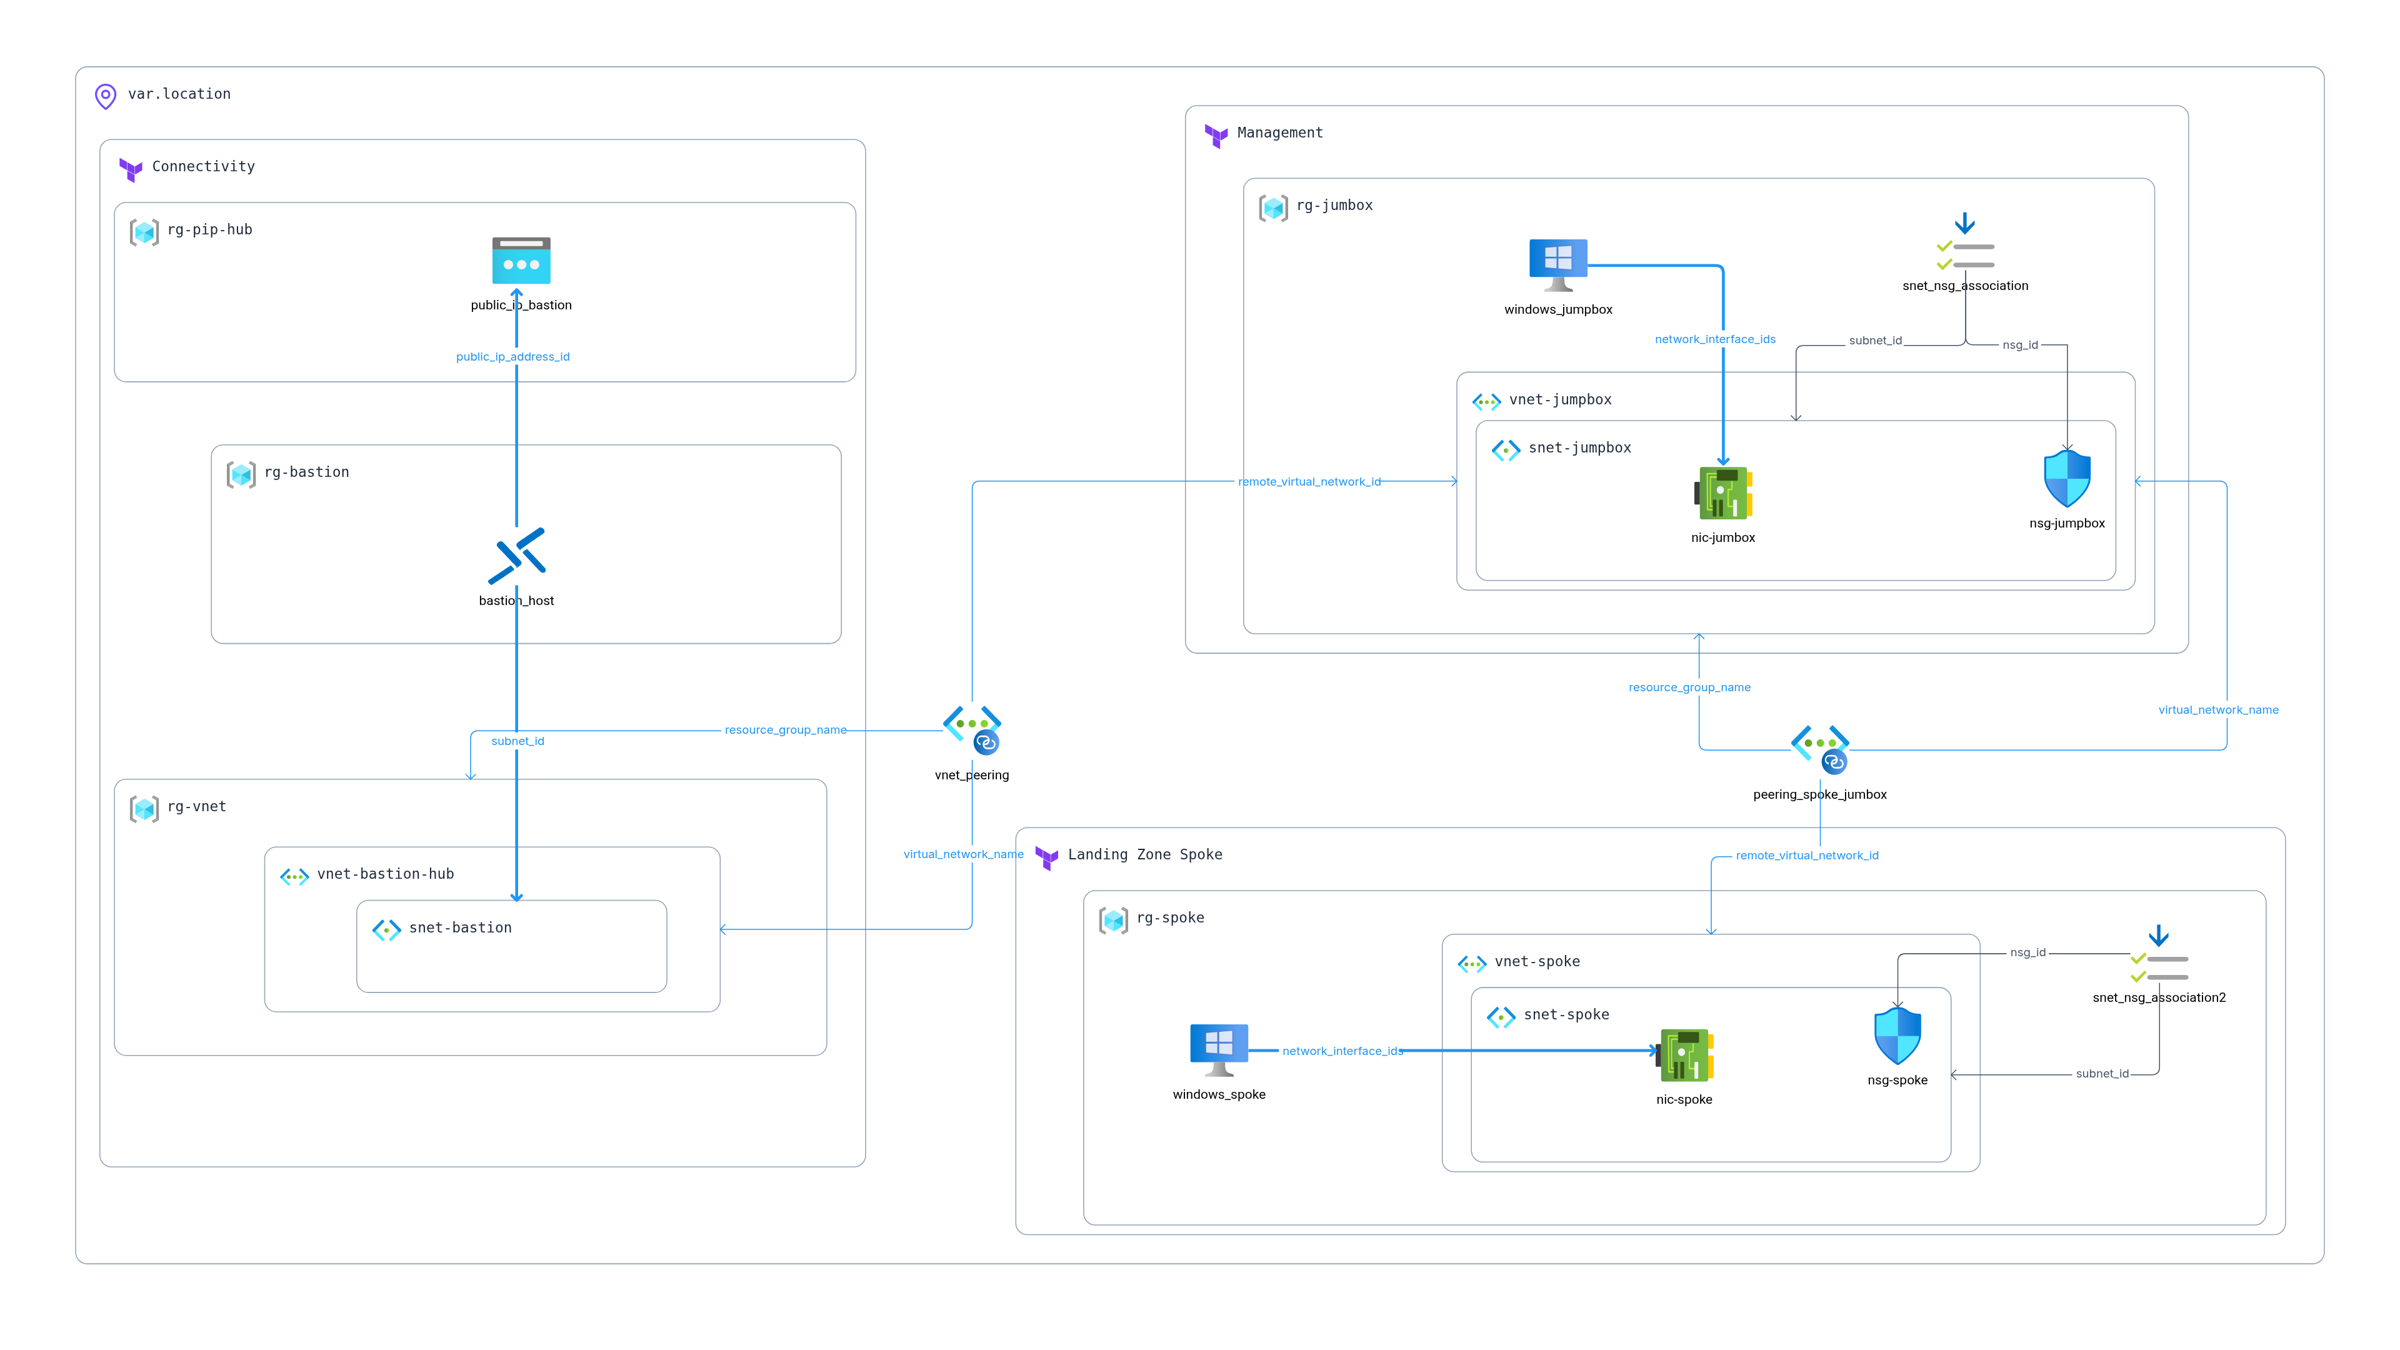Click the snet-spoke label text
Image resolution: width=2400 pixels, height=1350 pixels.
1567,1014
